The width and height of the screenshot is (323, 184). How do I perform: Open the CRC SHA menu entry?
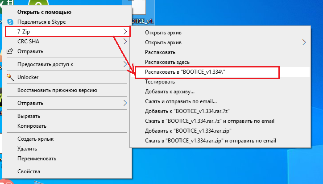point(28,42)
